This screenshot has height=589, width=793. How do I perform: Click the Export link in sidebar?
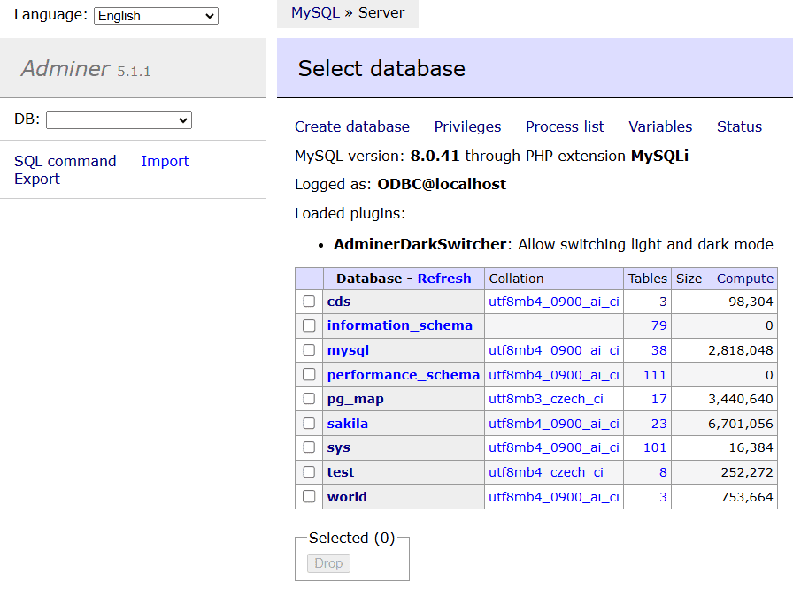click(x=37, y=179)
